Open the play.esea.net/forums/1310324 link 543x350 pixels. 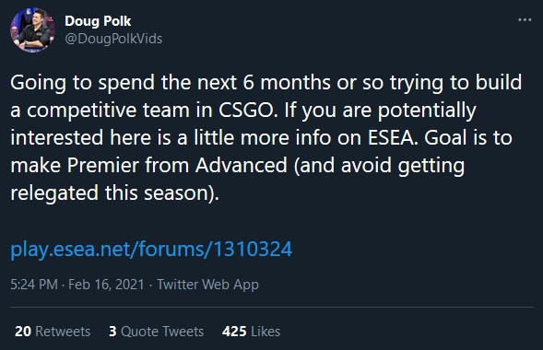pyautogui.click(x=151, y=249)
